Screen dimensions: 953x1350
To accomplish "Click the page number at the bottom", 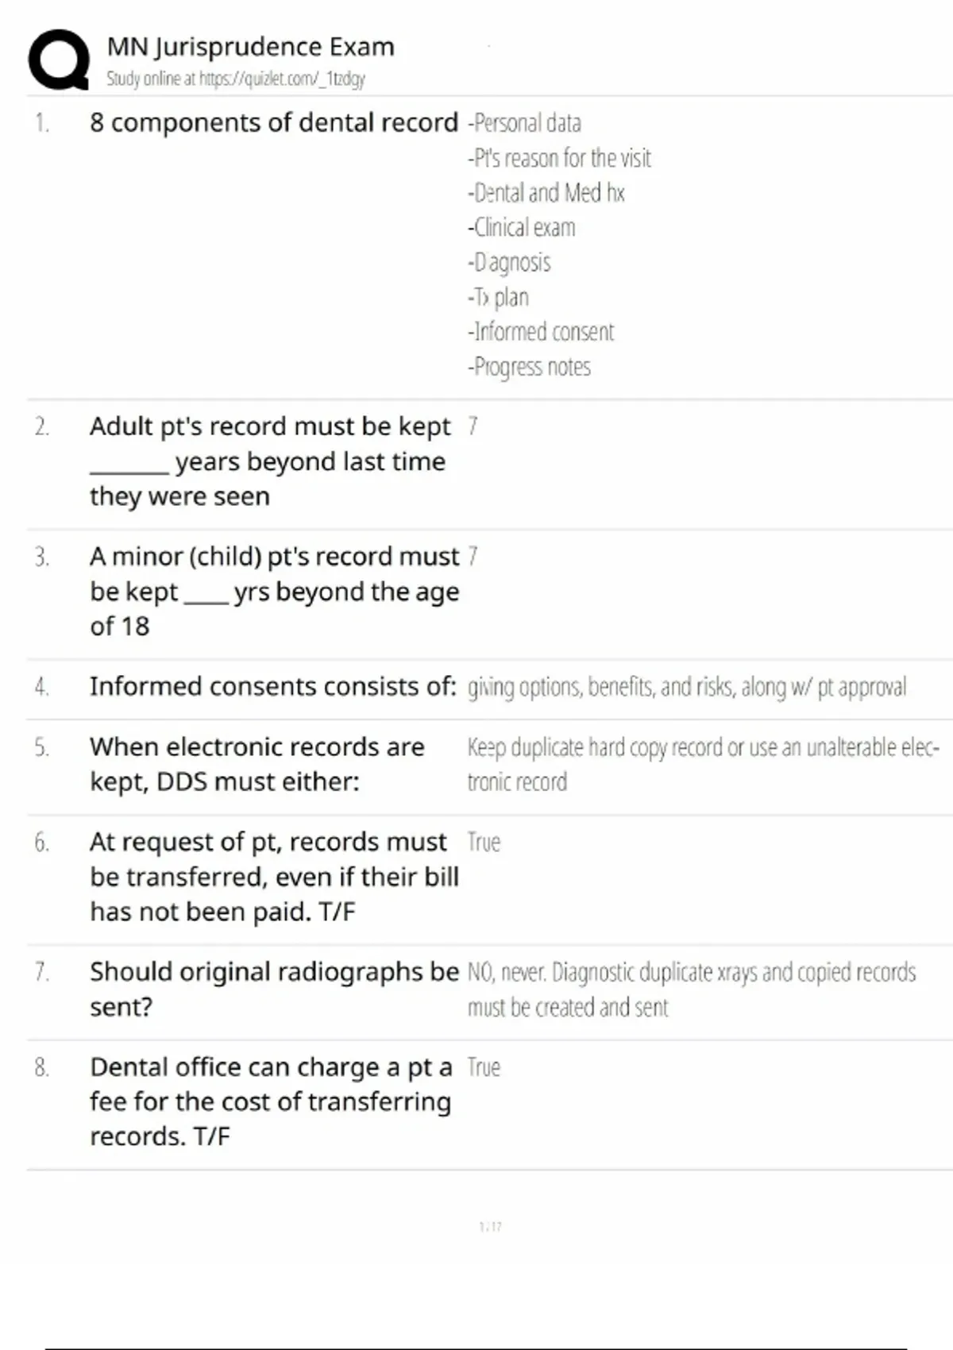I will point(490,1227).
